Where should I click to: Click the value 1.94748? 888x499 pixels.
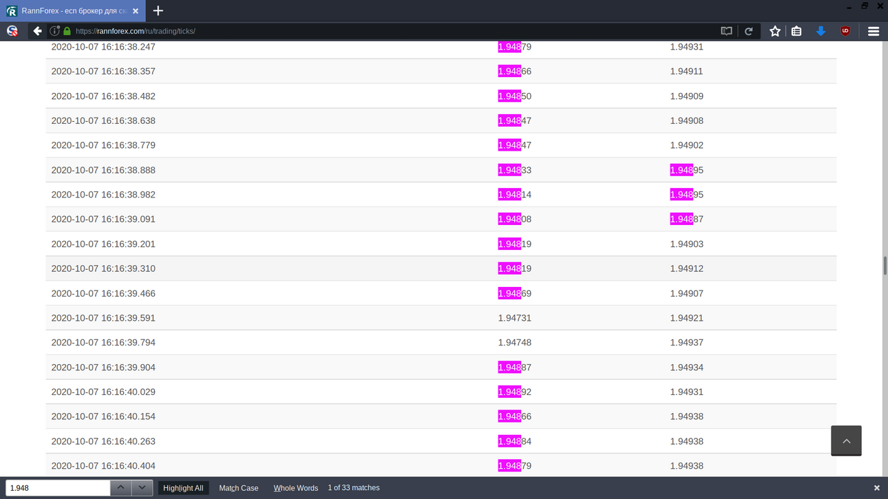[515, 343]
